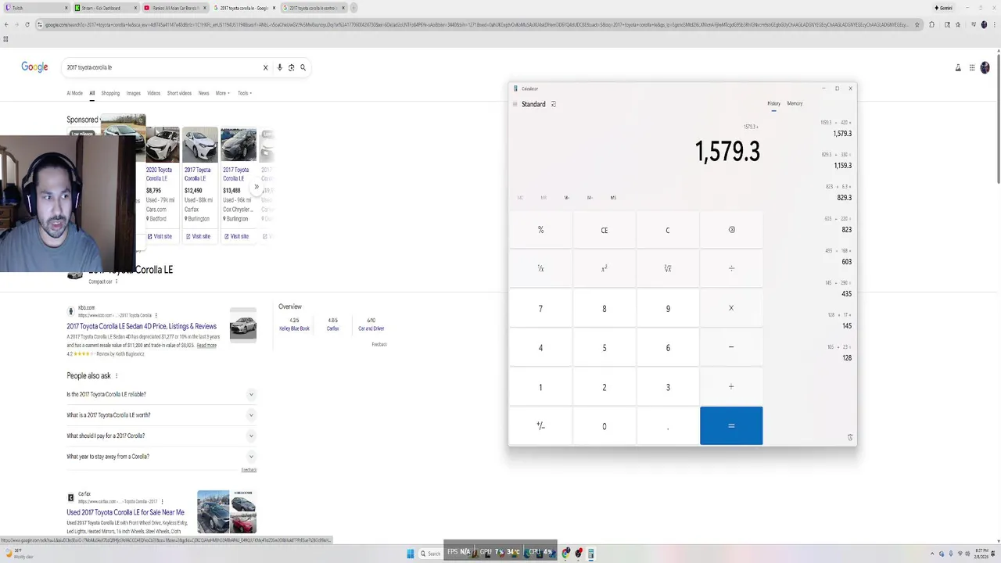
Task: Click the backspace key in Calculator
Action: (731, 230)
